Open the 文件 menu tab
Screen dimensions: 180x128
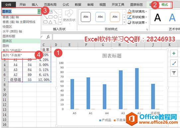click(x=8, y=5)
